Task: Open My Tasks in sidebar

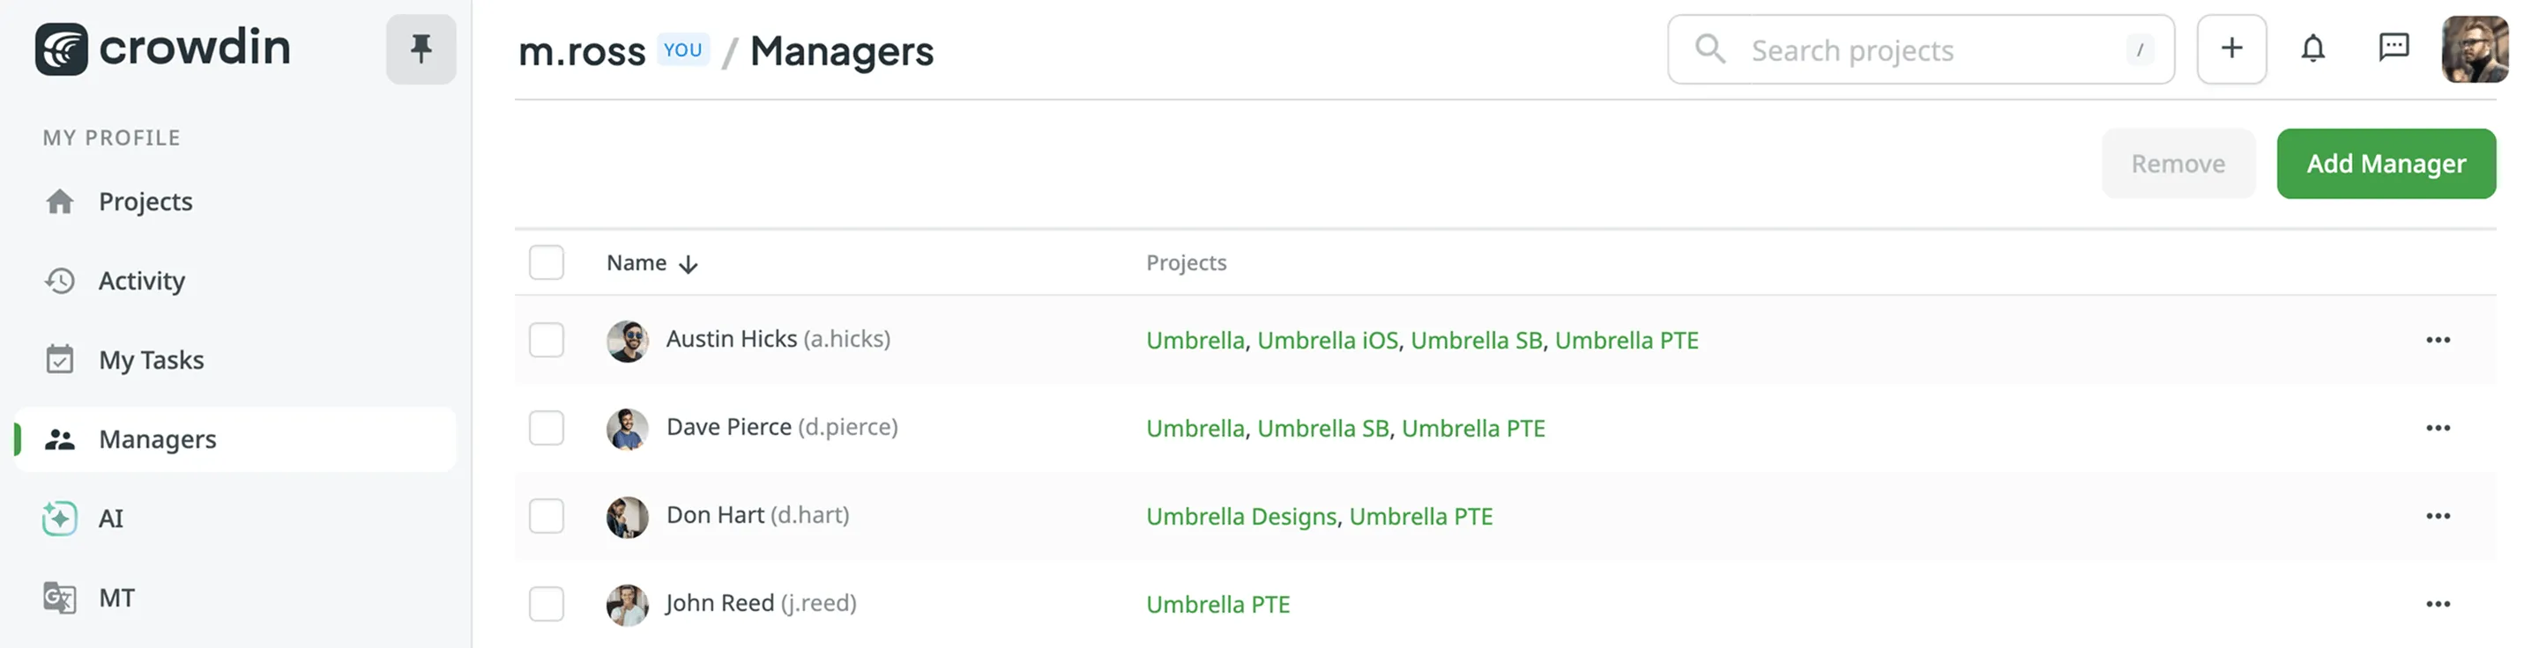Action: point(151,360)
